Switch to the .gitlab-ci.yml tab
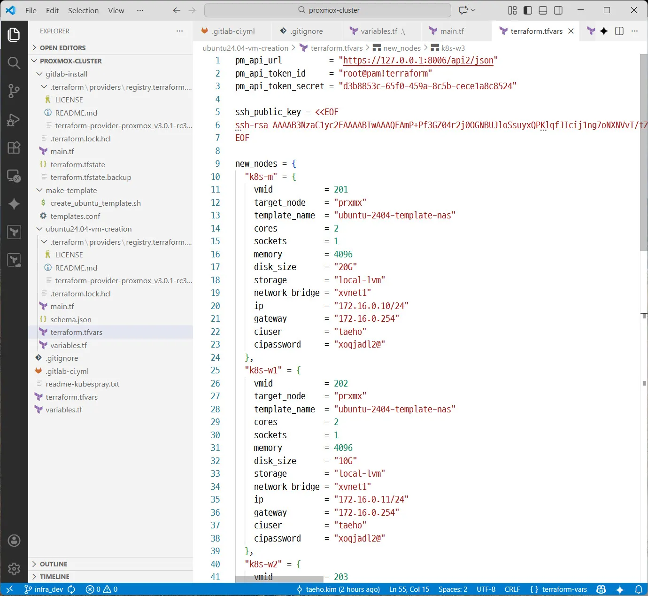 (232, 31)
